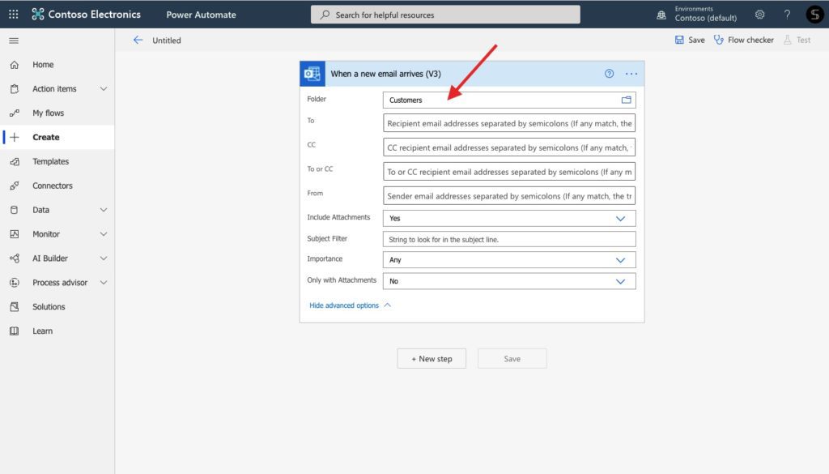Open Learn in the sidebar

pyautogui.click(x=42, y=331)
